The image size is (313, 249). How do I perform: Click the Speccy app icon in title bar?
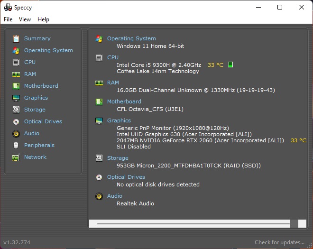coord(8,7)
